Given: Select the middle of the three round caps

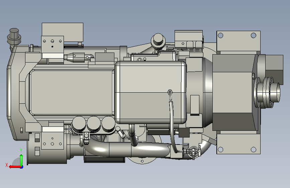Looking at the screenshot, I should 94,124.
